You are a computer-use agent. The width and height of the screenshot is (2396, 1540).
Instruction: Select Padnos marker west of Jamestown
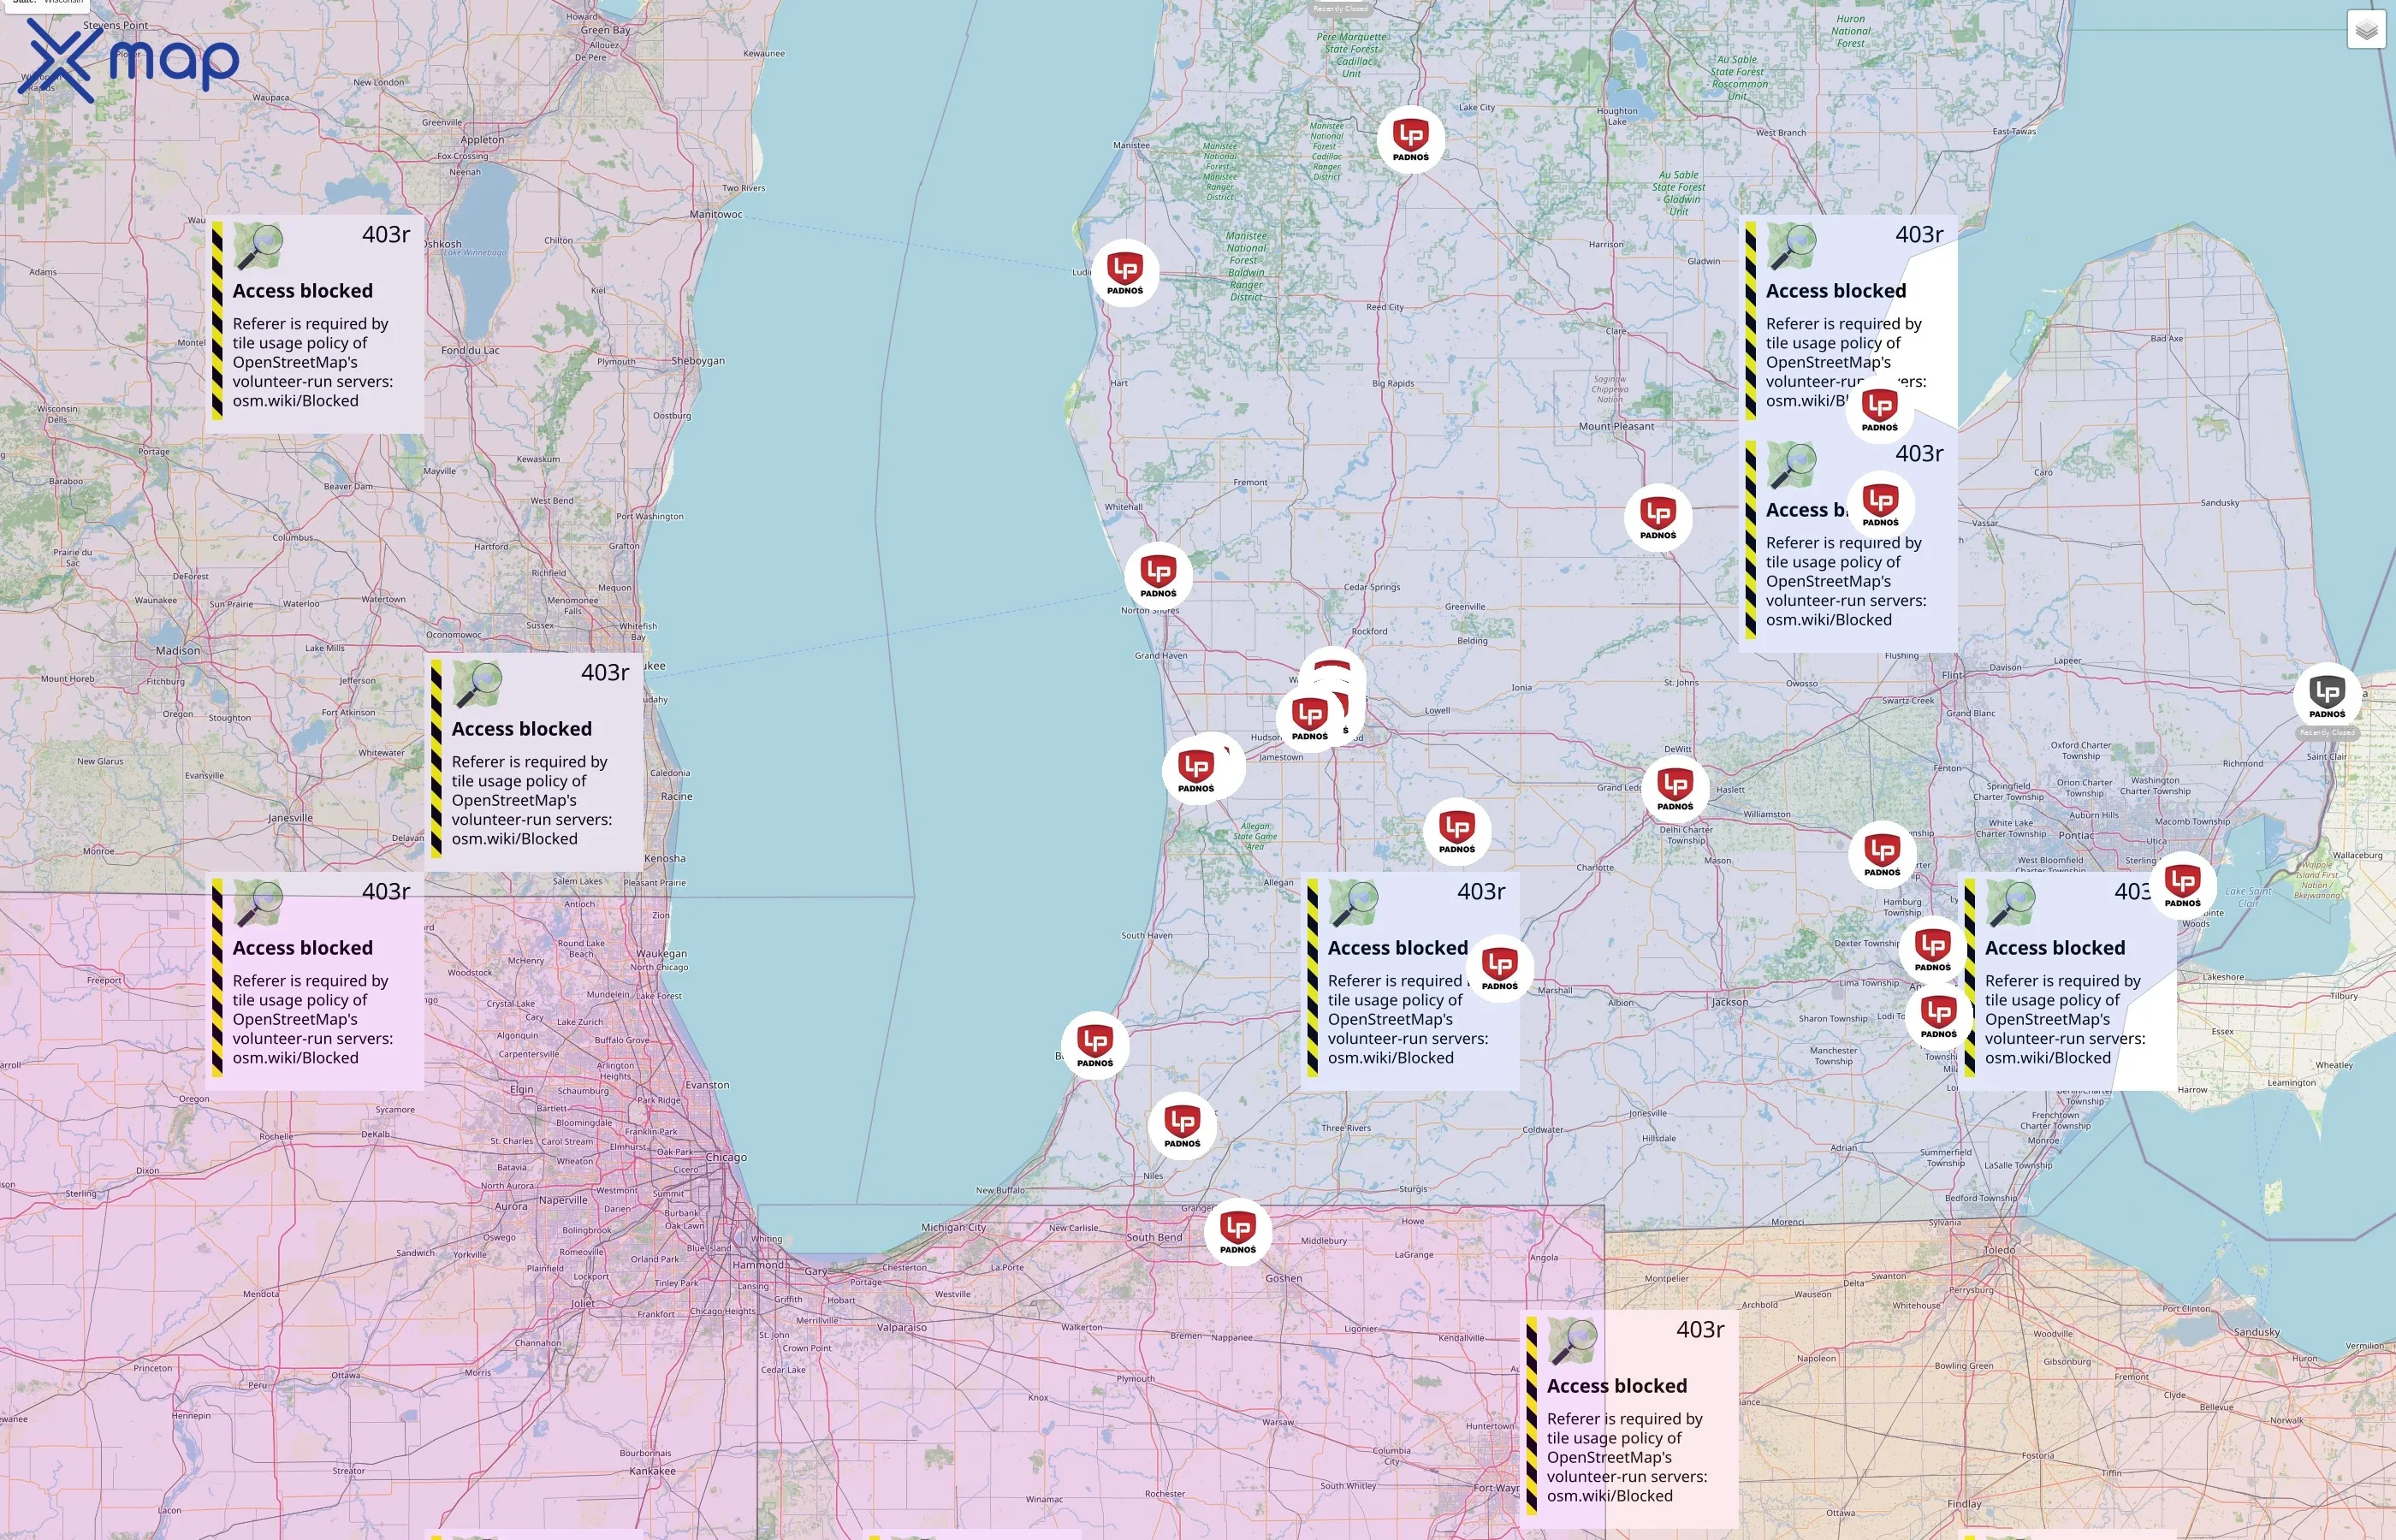(1196, 771)
